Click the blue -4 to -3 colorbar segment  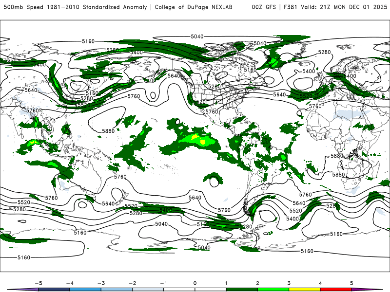click(85, 290)
